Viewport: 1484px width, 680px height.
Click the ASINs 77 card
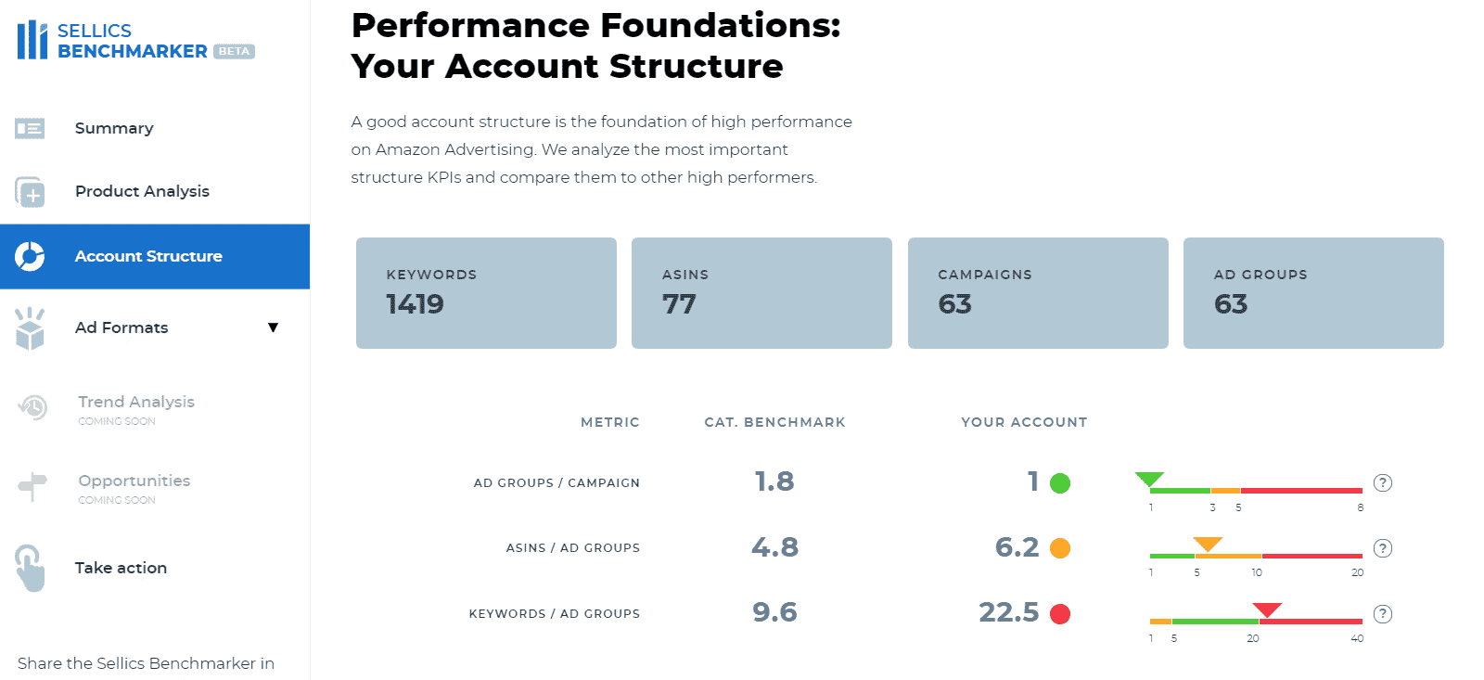tap(761, 293)
